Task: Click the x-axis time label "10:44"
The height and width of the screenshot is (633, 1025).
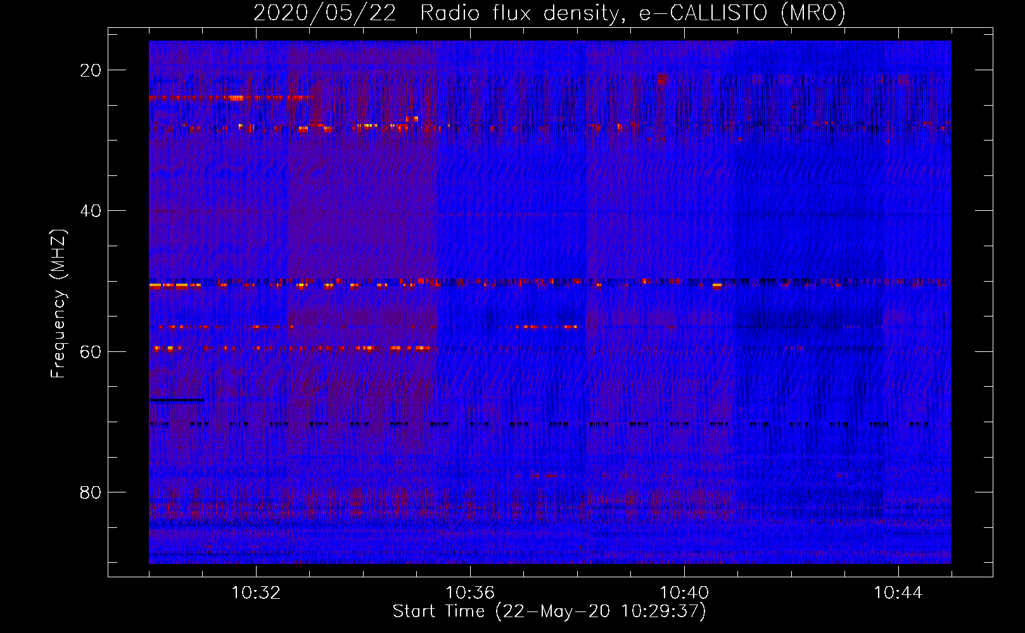Action: pos(898,593)
